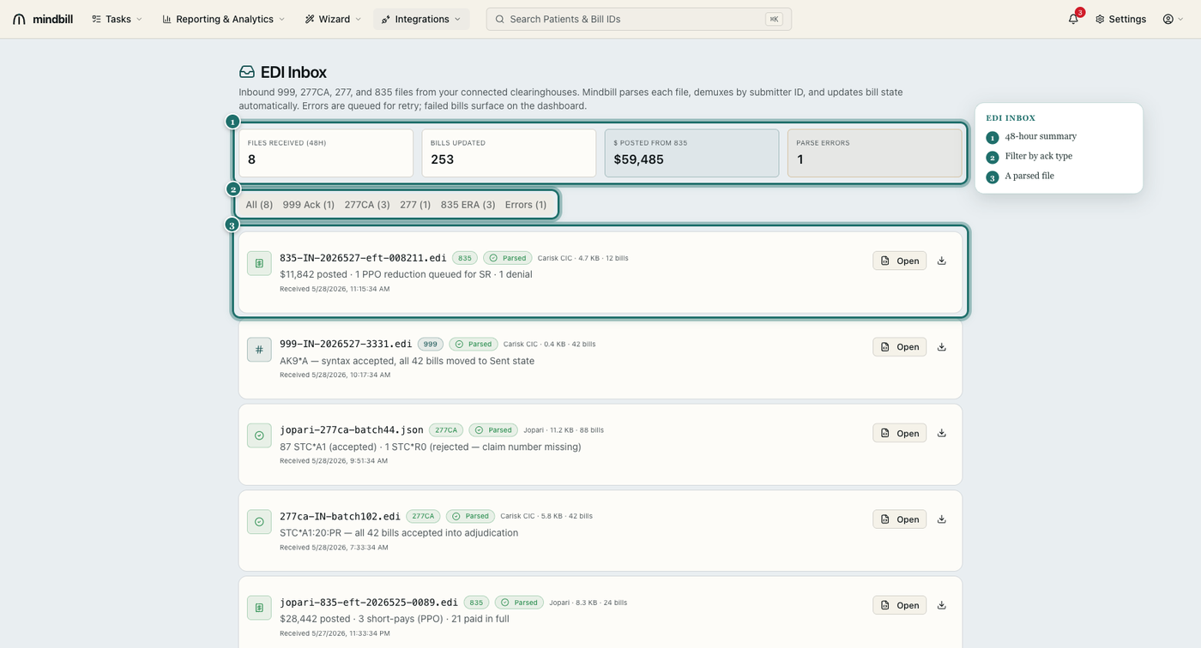Image resolution: width=1201 pixels, height=648 pixels.
Task: Click the remittance icon of jopari-835-eft-2026525-0089.edi
Action: [259, 608]
